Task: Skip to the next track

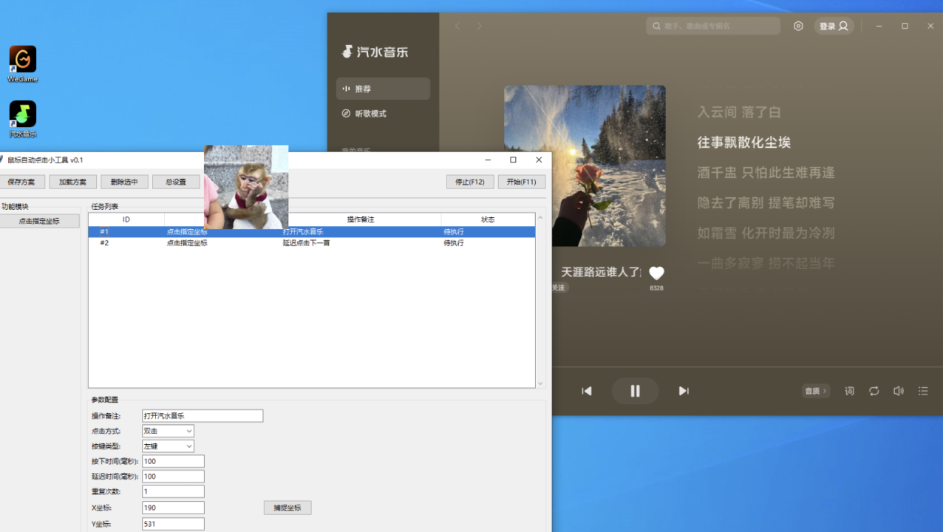Action: (x=684, y=391)
